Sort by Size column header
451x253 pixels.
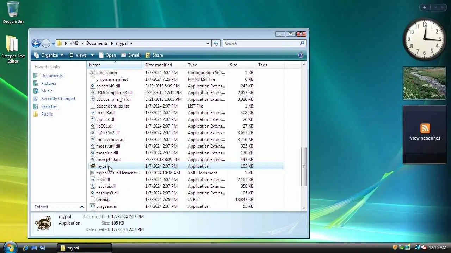click(242, 65)
